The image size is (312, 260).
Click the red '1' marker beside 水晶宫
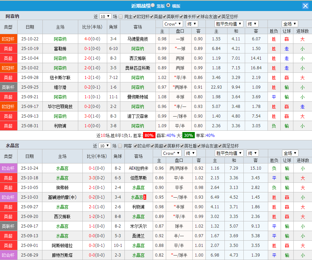[x=144, y=197]
